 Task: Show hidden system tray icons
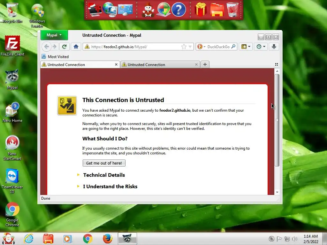[x=271, y=239]
